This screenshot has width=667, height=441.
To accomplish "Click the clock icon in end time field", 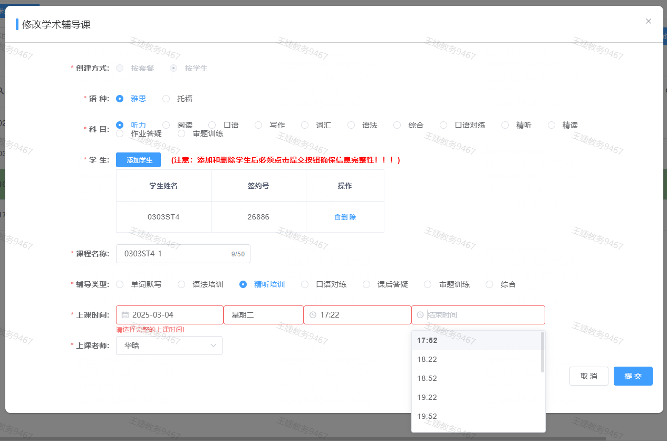I will point(420,315).
